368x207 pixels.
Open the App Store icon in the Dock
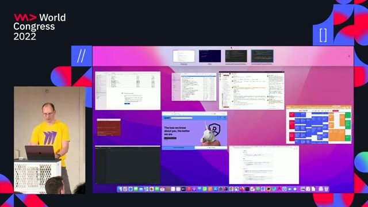[216, 189]
